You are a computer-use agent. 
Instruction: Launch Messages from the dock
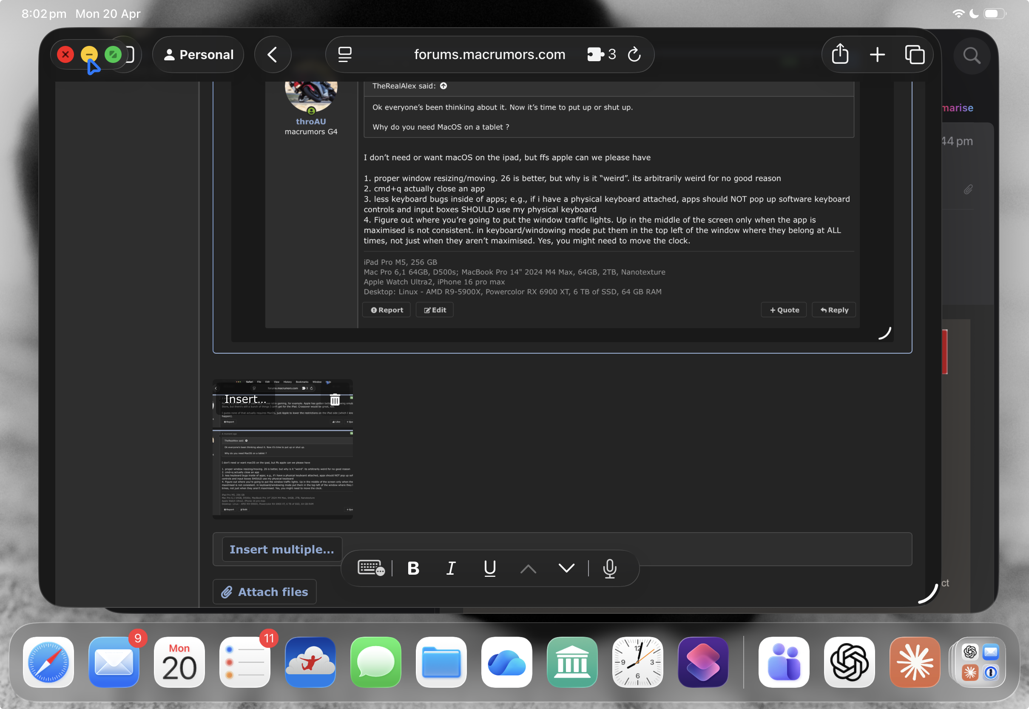pyautogui.click(x=375, y=662)
